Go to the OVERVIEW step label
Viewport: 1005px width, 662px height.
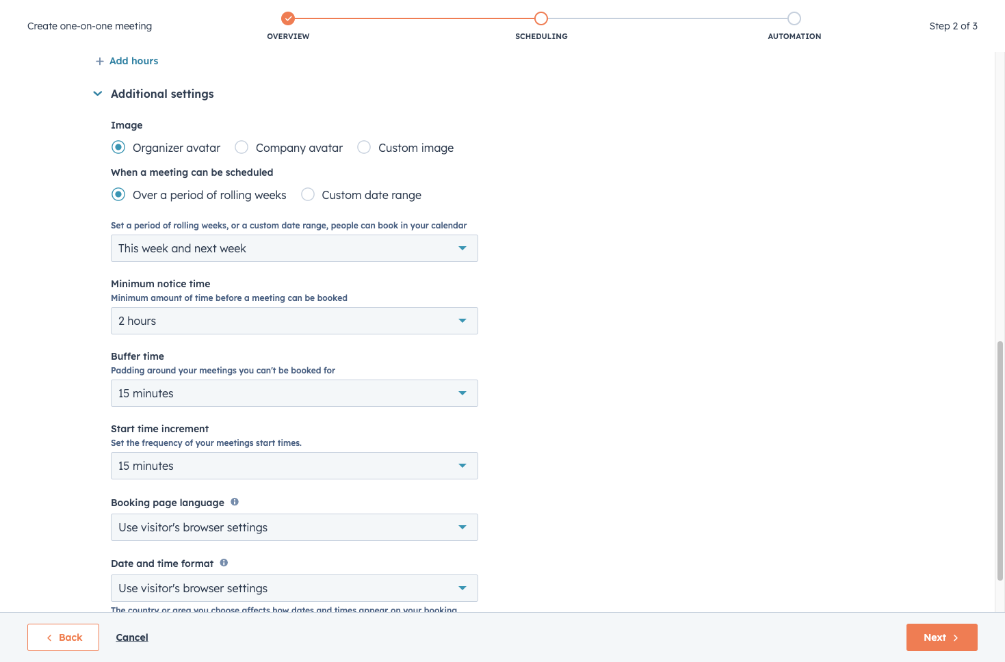288,36
